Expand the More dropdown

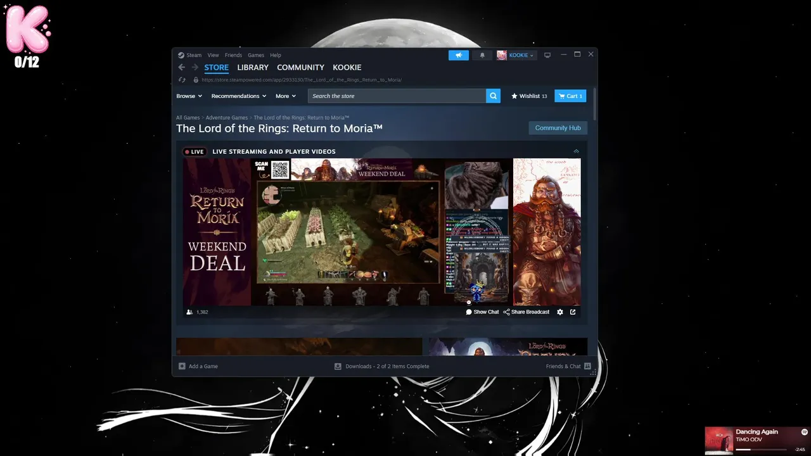click(286, 96)
